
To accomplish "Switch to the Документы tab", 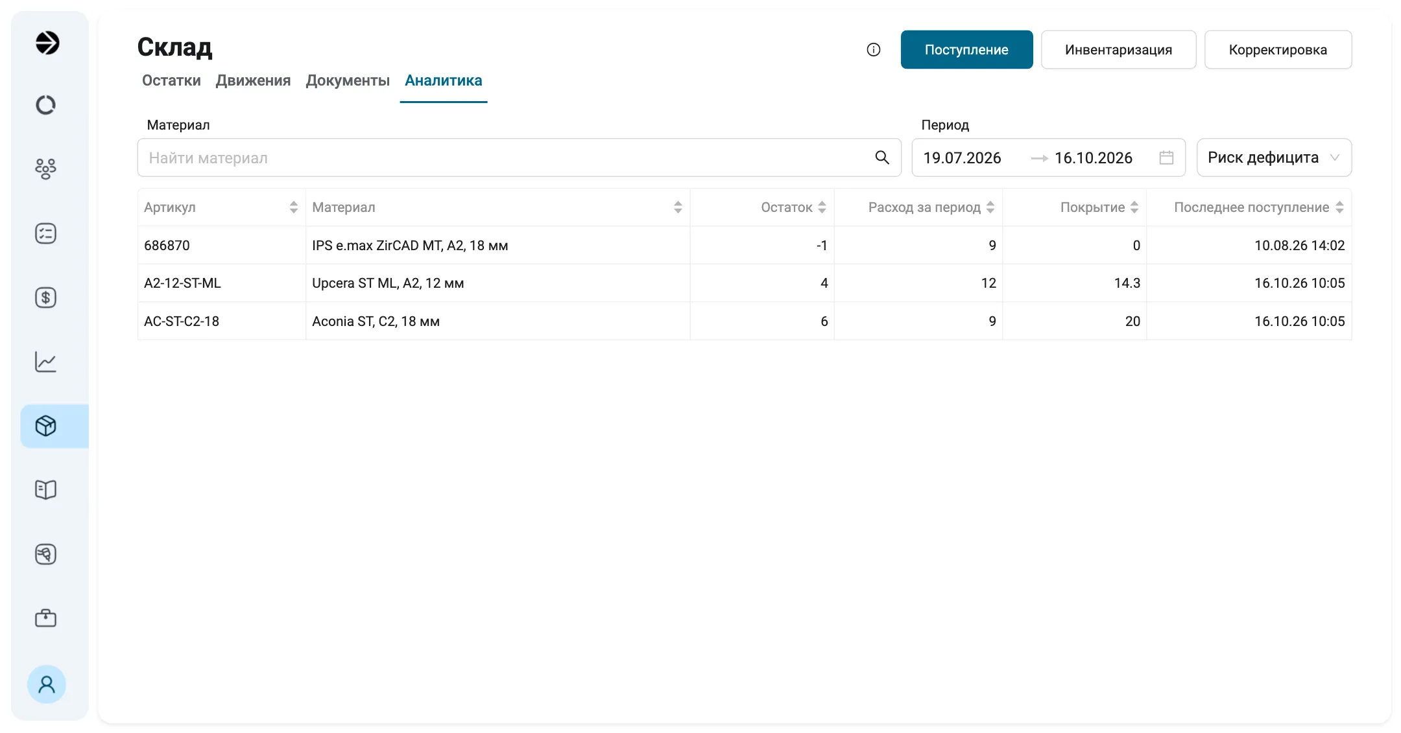I will (x=348, y=80).
